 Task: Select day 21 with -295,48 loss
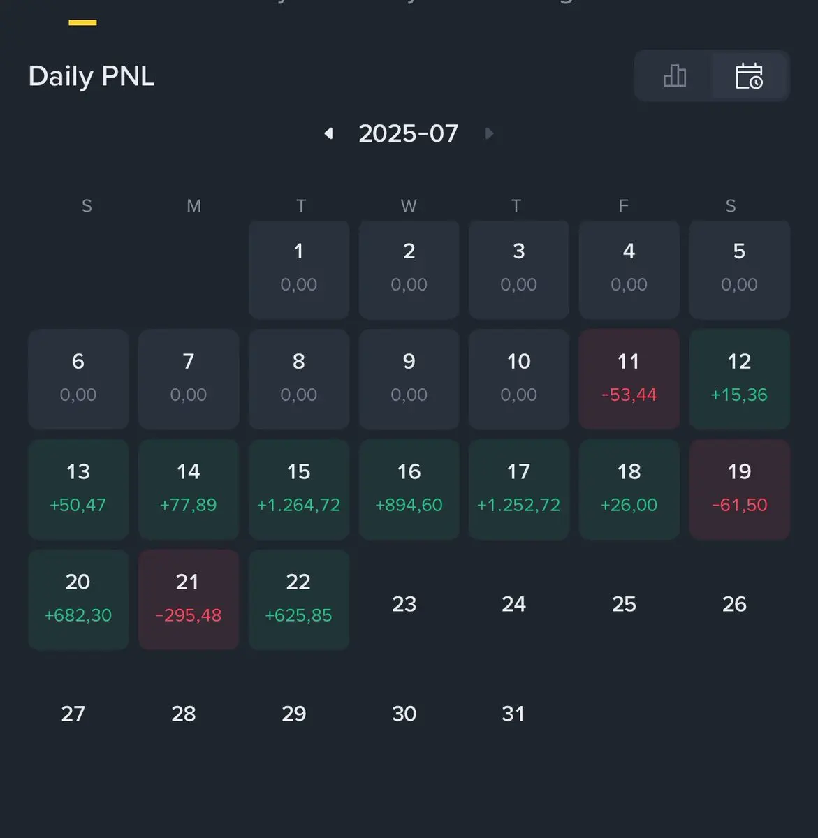[189, 599]
